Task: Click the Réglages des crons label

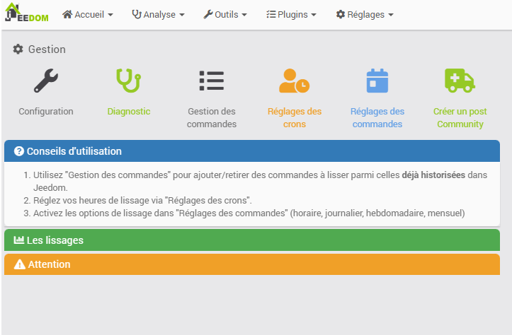Action: (294, 117)
